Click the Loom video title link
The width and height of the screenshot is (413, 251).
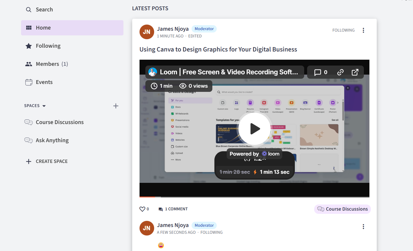(229, 72)
